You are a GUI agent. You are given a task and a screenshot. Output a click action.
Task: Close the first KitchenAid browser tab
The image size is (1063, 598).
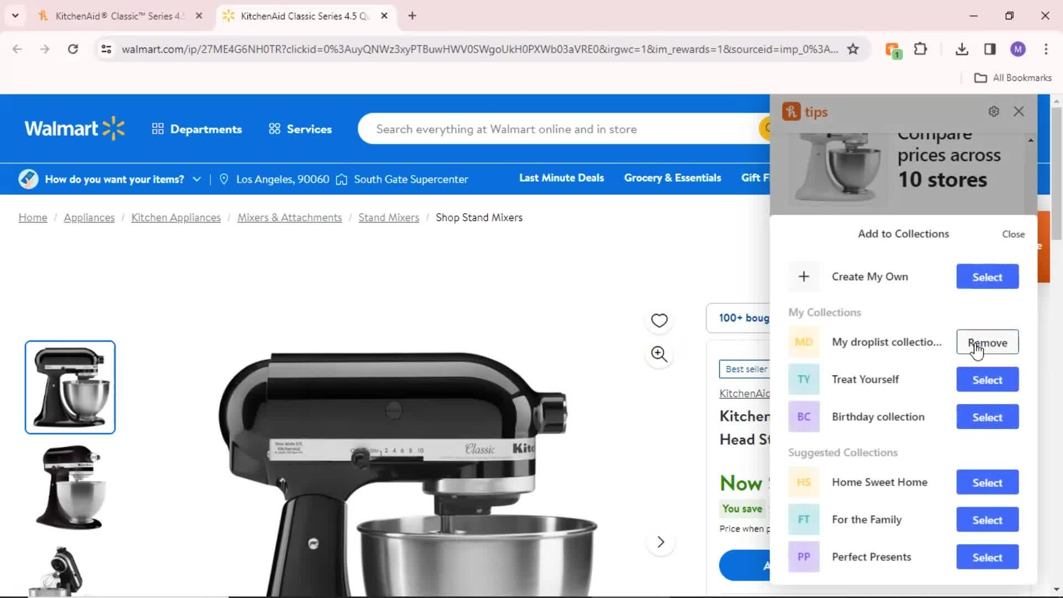199,16
